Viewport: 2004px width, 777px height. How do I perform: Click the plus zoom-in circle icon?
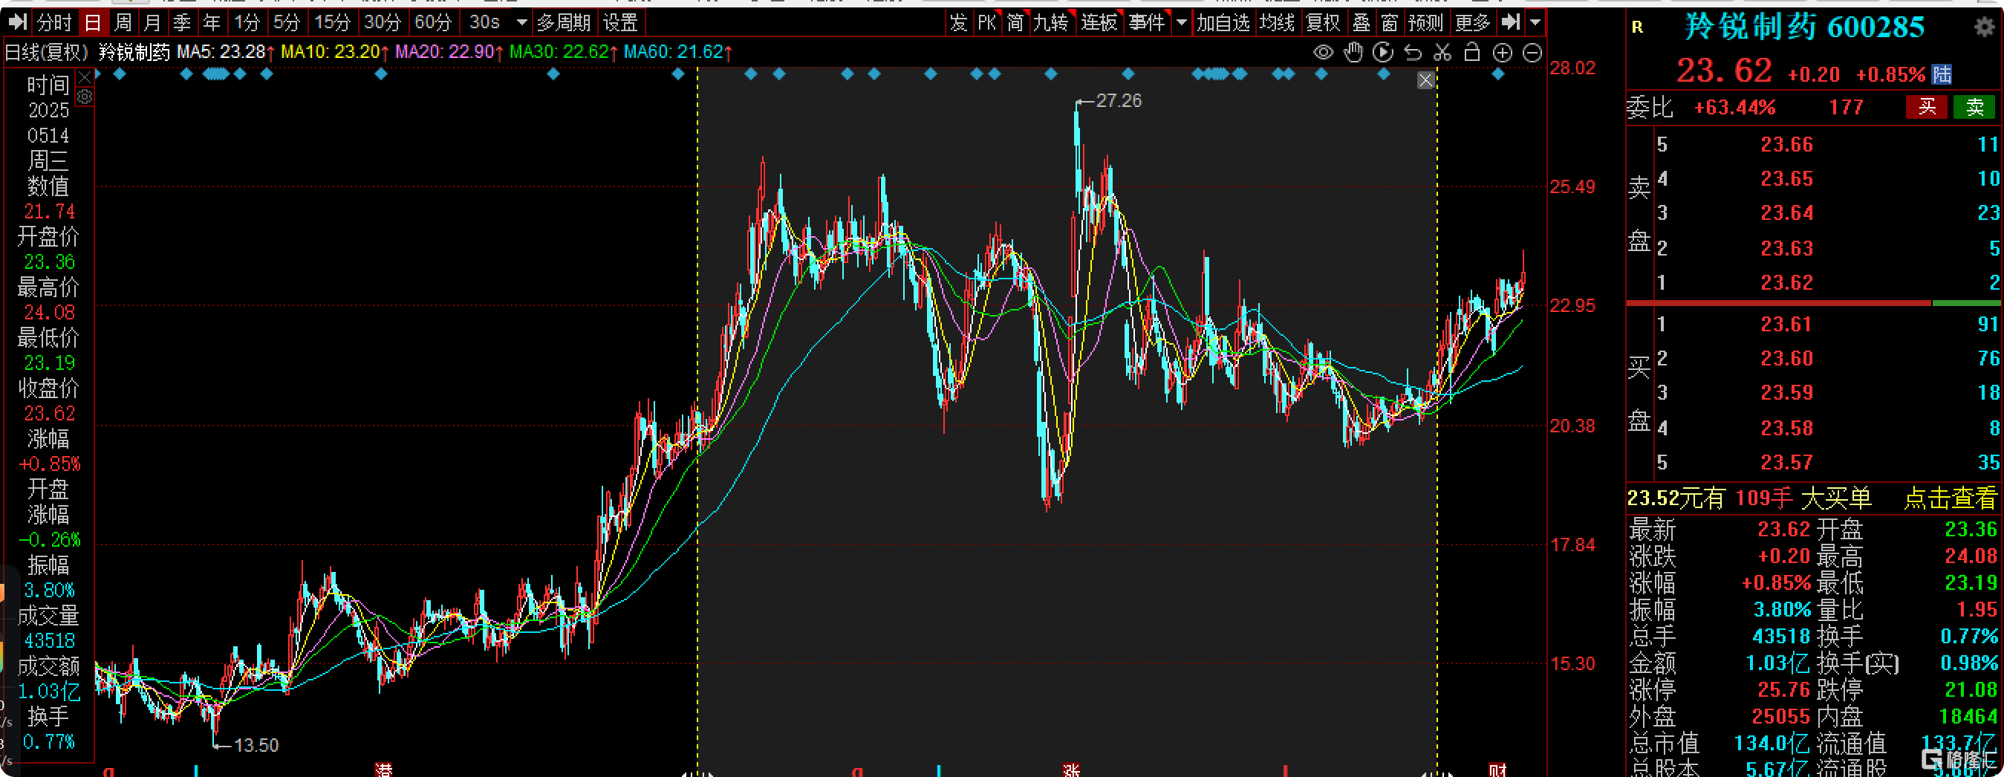point(1502,53)
